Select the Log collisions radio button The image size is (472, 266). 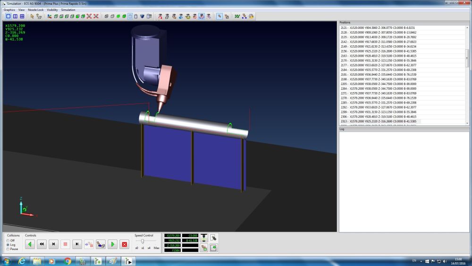point(8,245)
